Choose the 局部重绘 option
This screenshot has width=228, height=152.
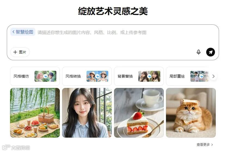tap(189, 76)
